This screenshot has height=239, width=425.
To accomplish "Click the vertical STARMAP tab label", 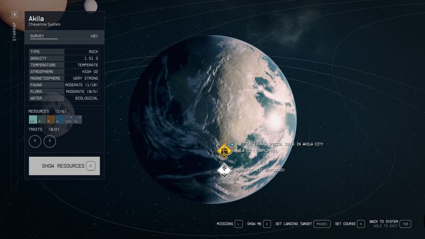I will 14,31.
